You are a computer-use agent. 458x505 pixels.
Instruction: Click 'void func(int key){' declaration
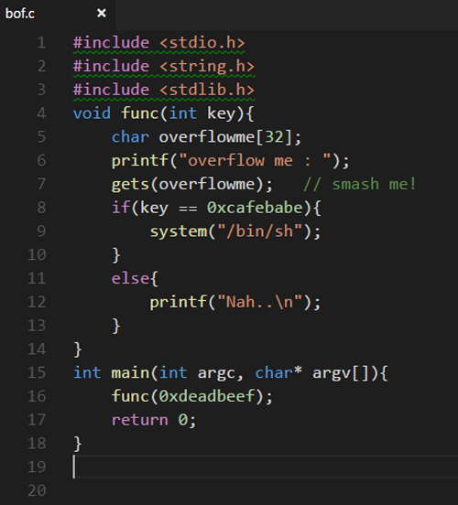[x=164, y=113]
